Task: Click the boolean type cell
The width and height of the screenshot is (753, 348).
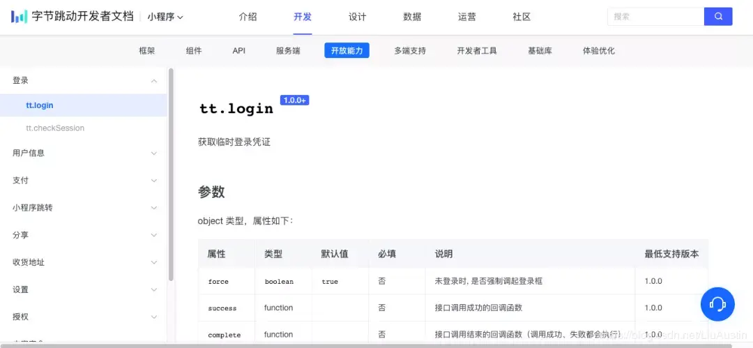Action: (279, 282)
